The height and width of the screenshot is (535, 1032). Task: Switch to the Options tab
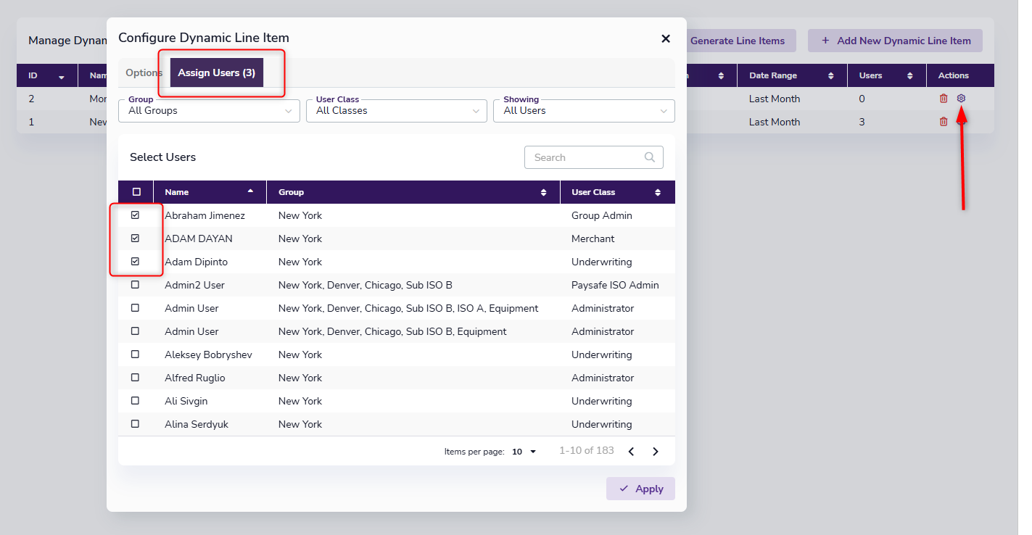[x=144, y=72]
